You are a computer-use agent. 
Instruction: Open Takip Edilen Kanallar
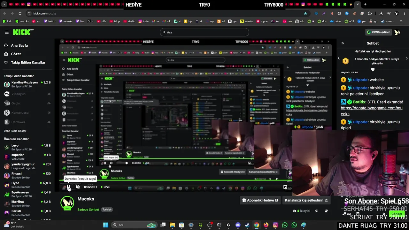[x=28, y=63]
